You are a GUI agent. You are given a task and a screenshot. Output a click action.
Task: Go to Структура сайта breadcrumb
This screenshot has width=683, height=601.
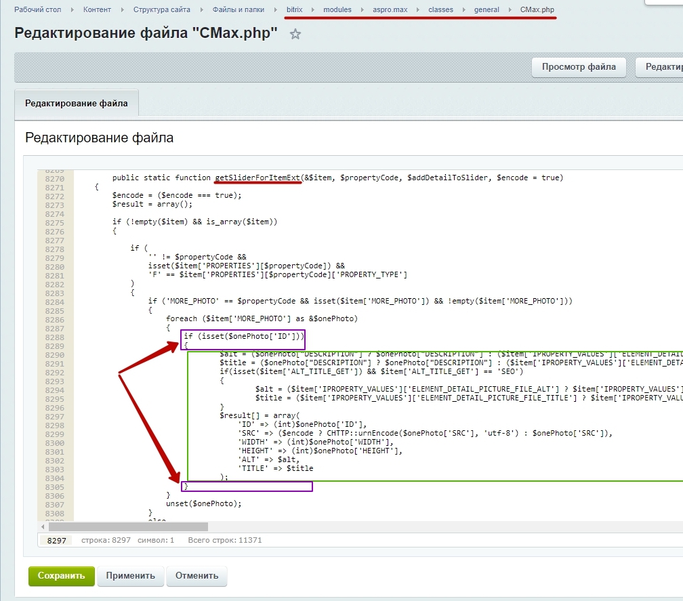pos(162,10)
